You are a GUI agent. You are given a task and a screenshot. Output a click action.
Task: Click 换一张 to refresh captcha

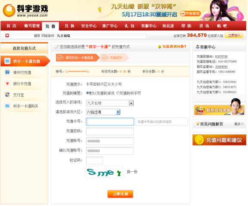click(x=132, y=172)
